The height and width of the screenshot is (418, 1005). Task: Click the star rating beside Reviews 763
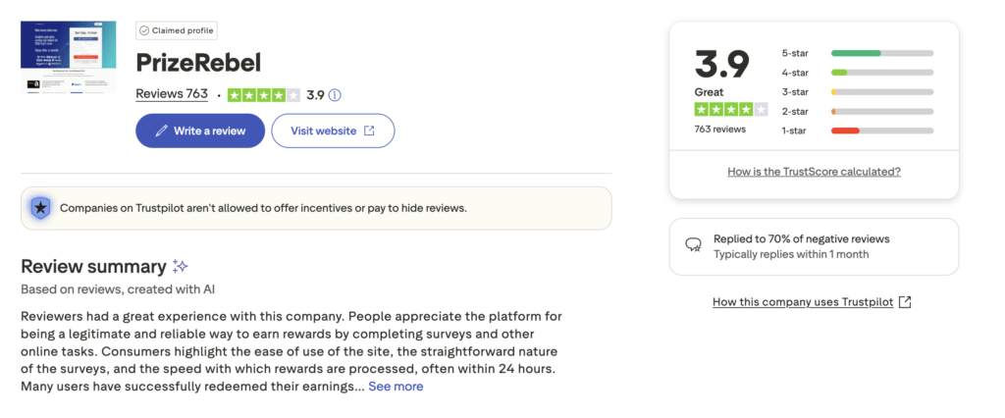click(x=263, y=95)
